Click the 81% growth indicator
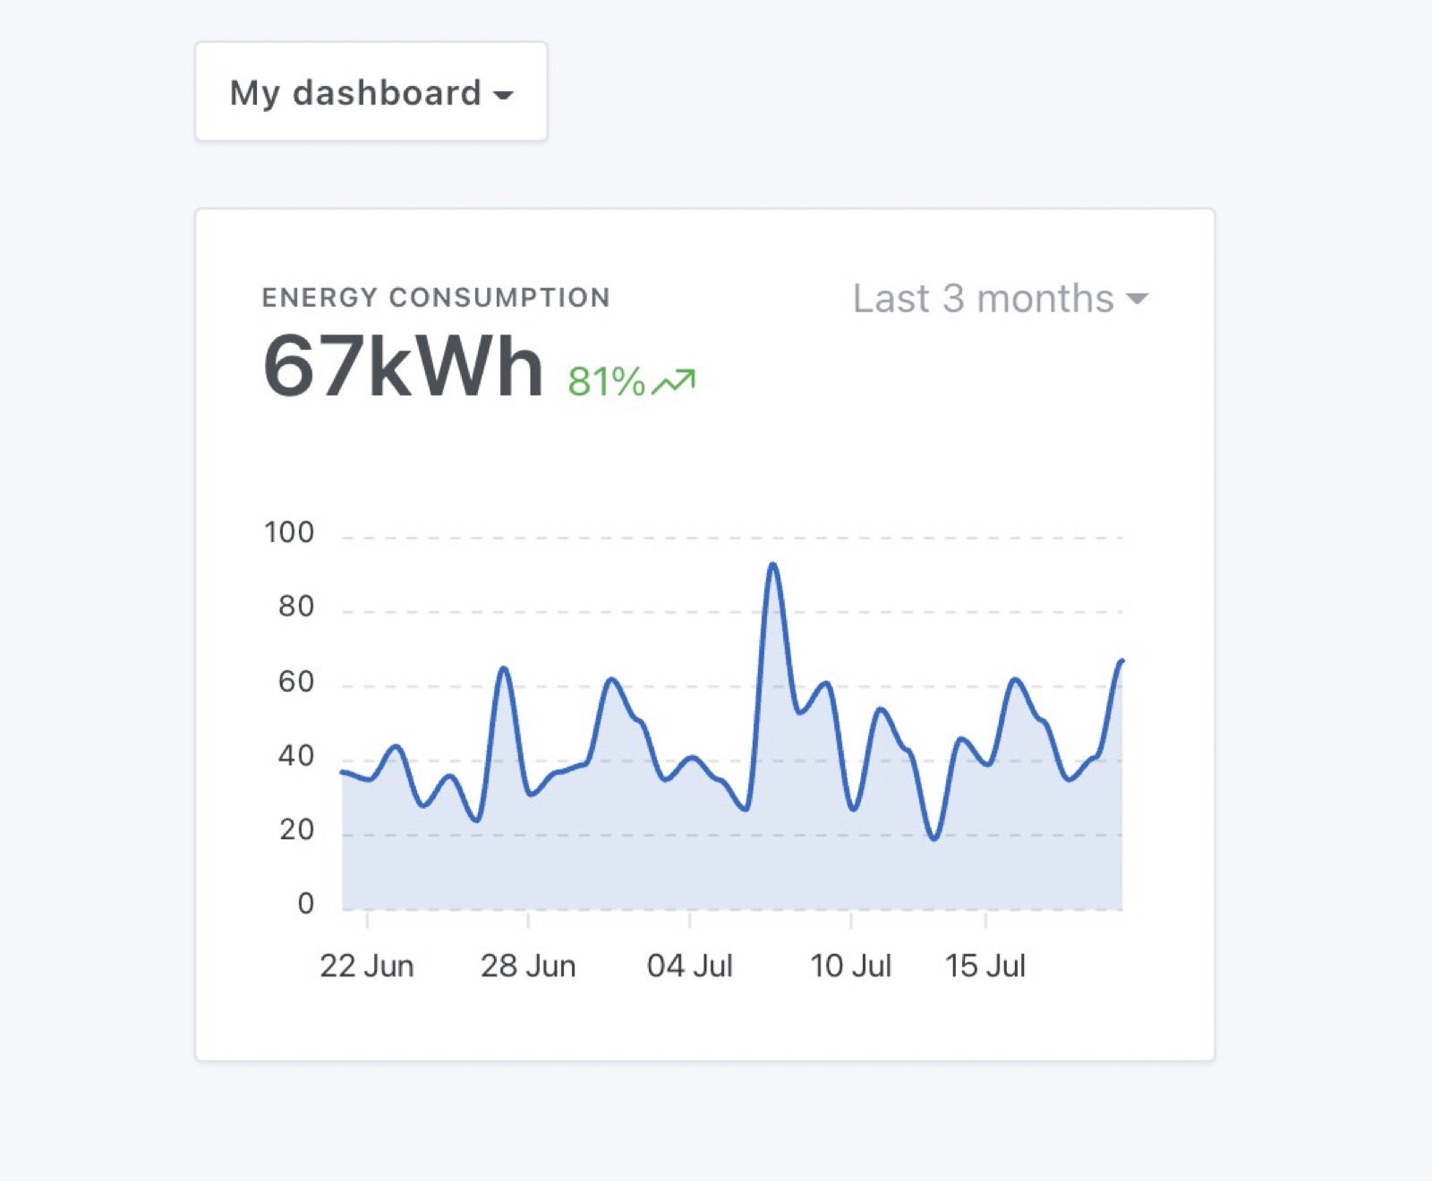1432x1181 pixels. coord(608,383)
